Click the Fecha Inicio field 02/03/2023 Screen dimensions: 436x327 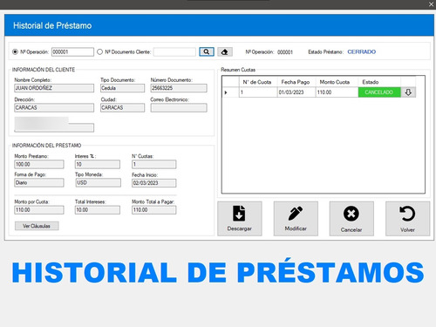pyautogui.click(x=153, y=183)
